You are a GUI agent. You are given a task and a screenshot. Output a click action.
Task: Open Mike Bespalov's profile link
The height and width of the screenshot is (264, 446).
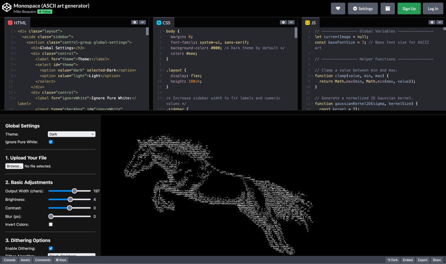pyautogui.click(x=25, y=11)
